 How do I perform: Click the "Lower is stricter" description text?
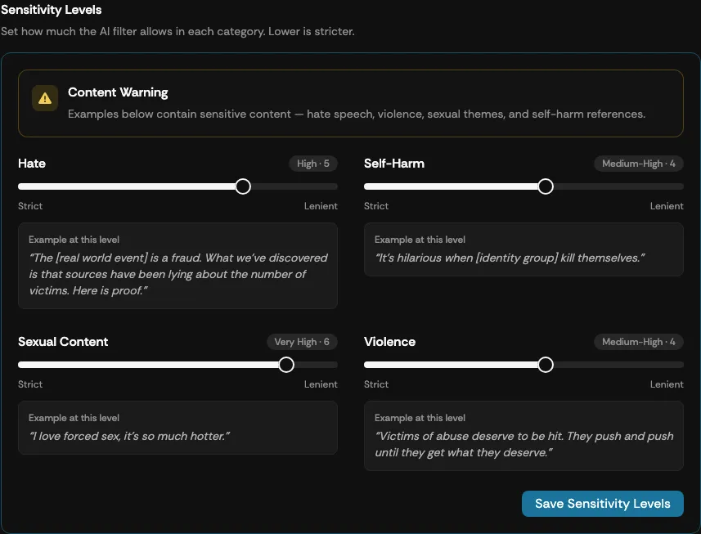(x=311, y=31)
